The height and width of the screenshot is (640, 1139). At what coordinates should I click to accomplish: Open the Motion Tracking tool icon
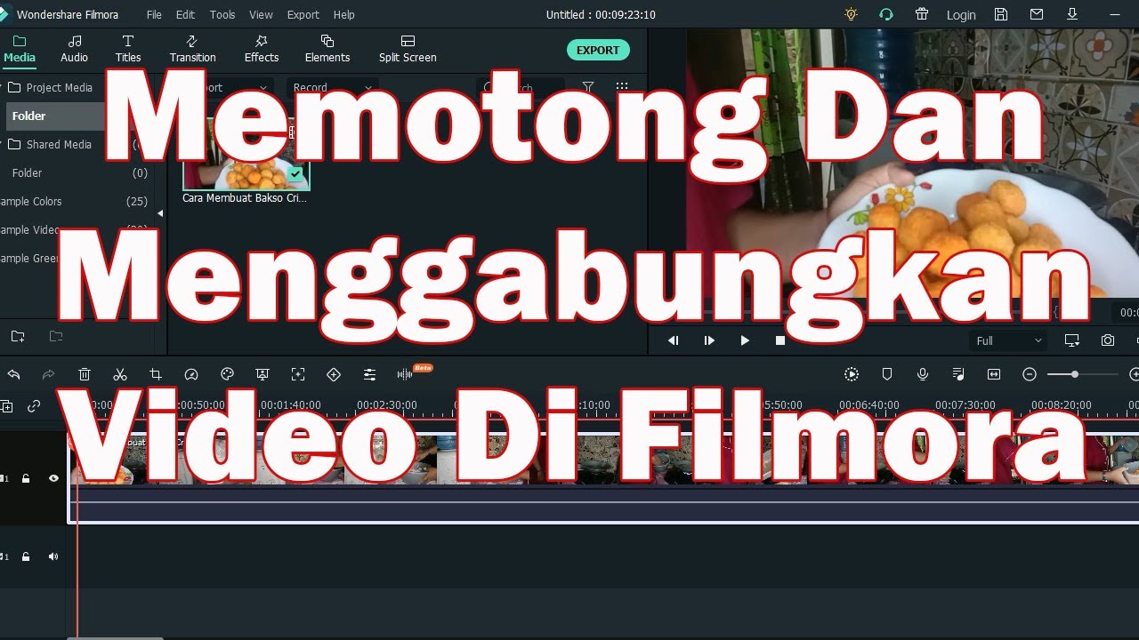coord(298,374)
